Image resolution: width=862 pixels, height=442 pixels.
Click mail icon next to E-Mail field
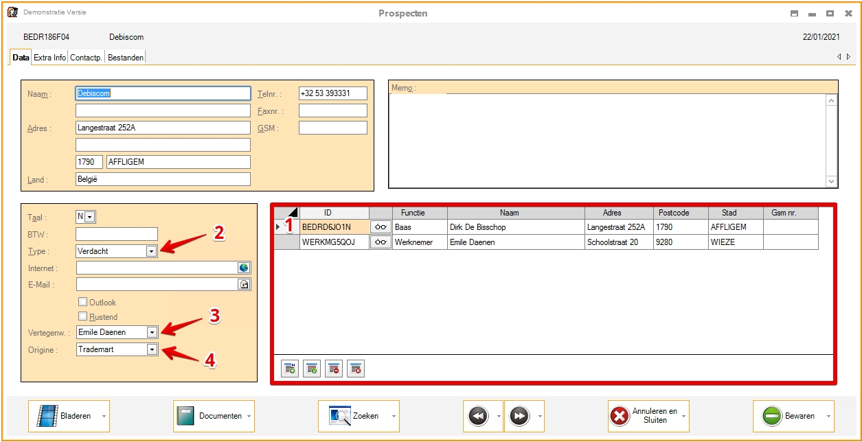point(244,284)
